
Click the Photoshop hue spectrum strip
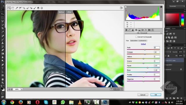point(183,20)
